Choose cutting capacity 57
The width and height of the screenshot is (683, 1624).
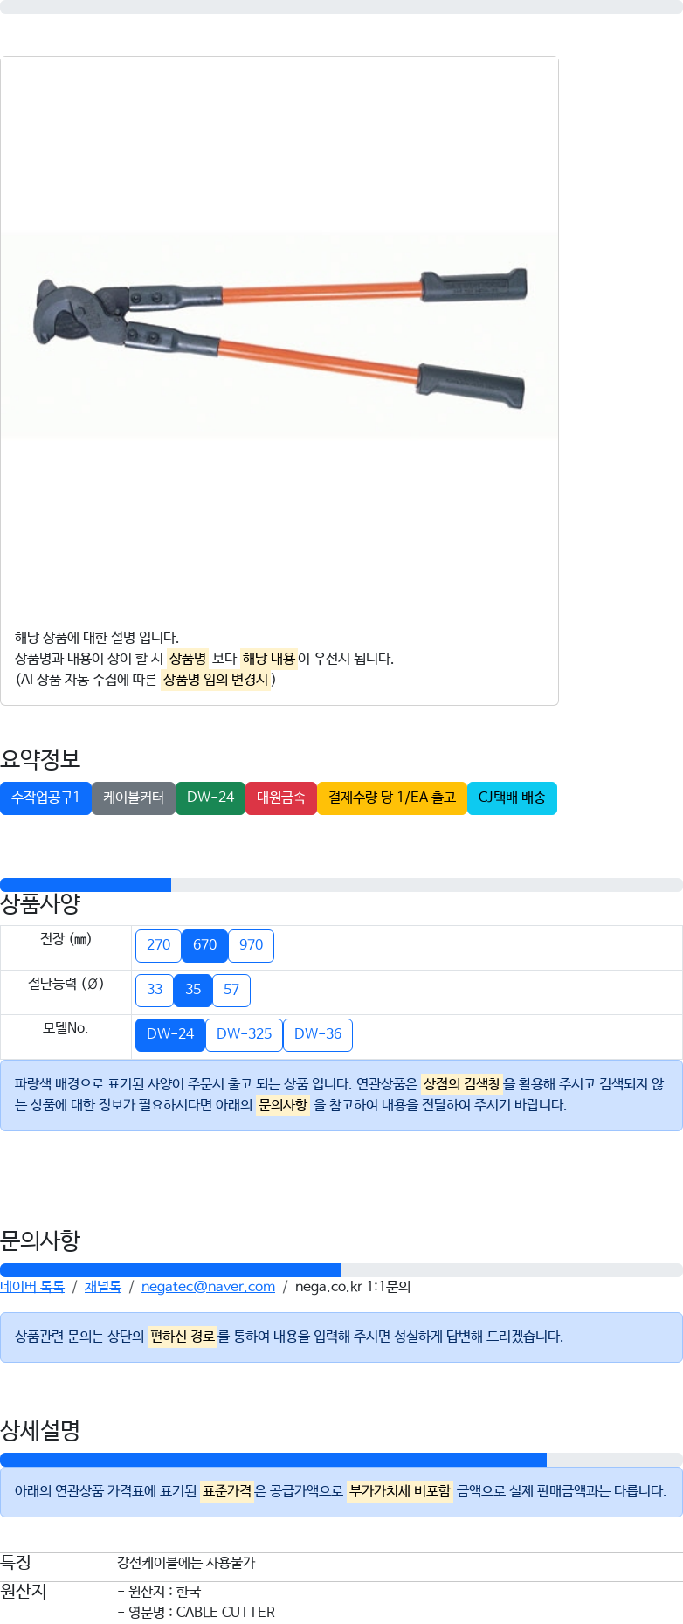231,990
